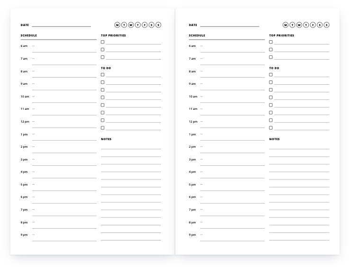Check first Top Priorities box on right page

pyautogui.click(x=271, y=42)
